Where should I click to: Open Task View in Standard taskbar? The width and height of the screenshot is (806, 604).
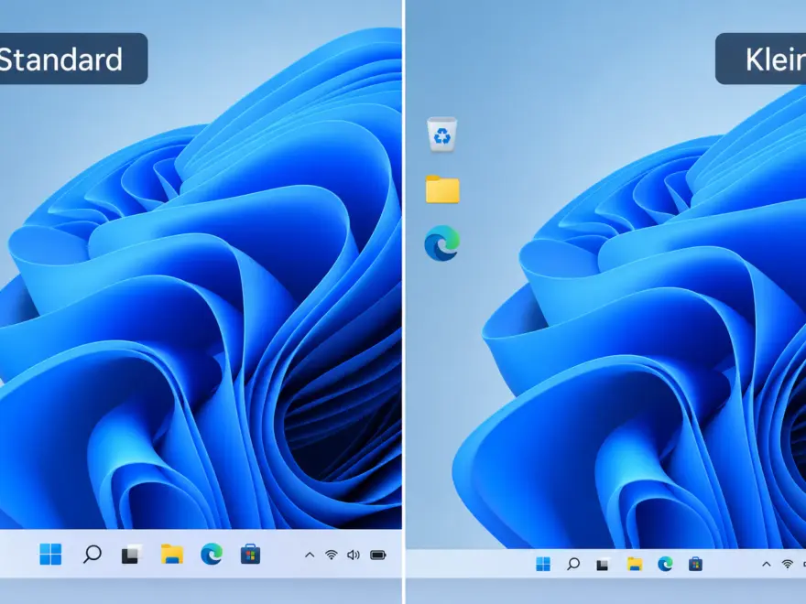131,555
